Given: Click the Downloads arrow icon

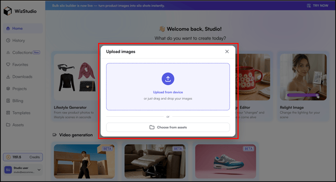Looking at the screenshot, I should [x=8, y=76].
